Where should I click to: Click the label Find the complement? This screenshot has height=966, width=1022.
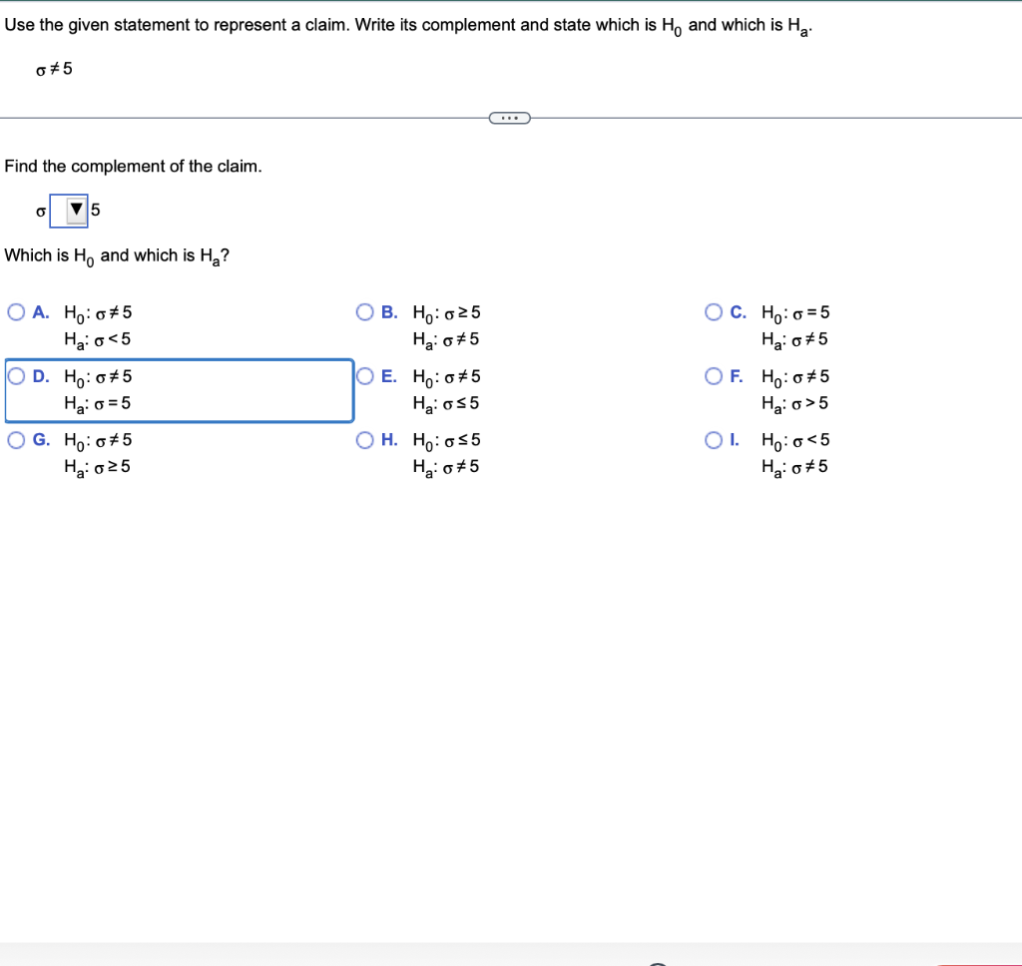132,166
